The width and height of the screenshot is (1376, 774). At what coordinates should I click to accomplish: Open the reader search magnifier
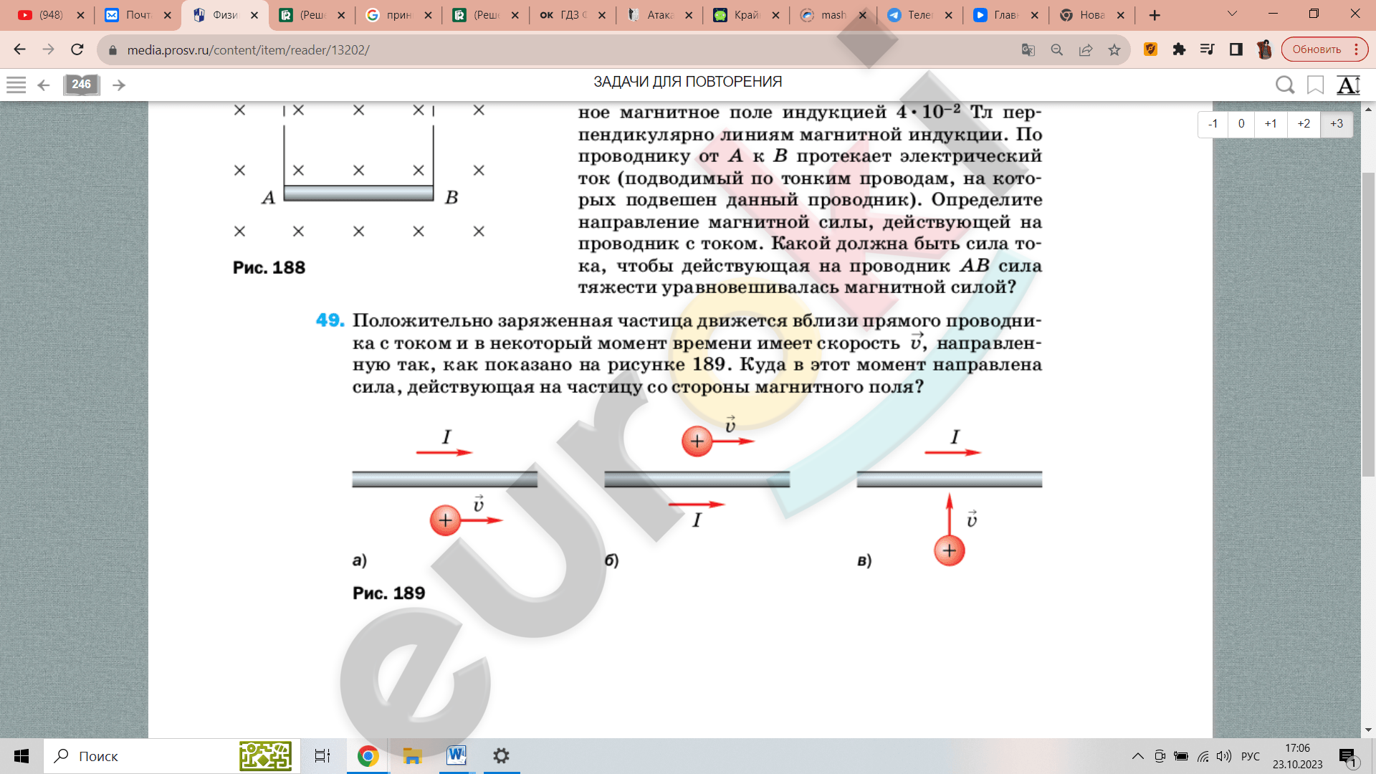(x=1284, y=85)
